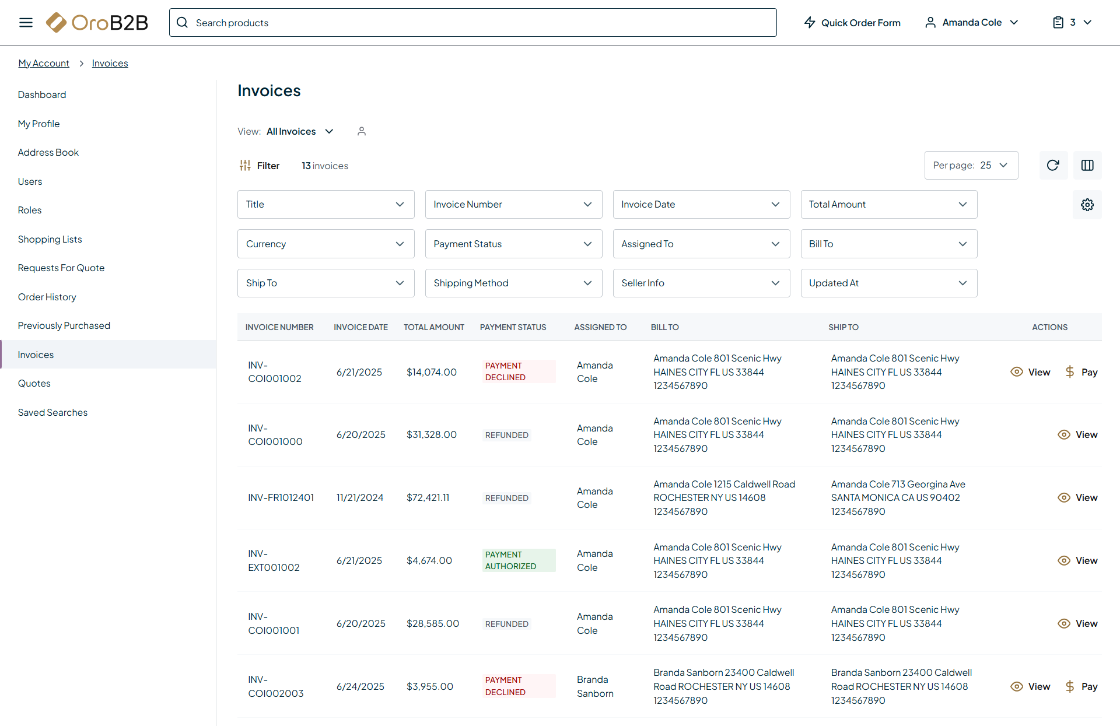
Task: Go to Shopping Lists in the sidebar
Action: pos(50,239)
